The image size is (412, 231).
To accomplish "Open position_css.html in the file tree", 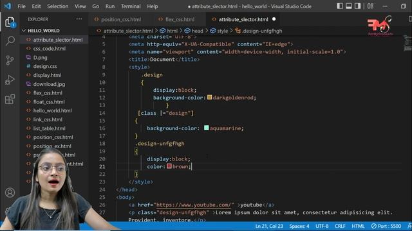I will 53,137.
